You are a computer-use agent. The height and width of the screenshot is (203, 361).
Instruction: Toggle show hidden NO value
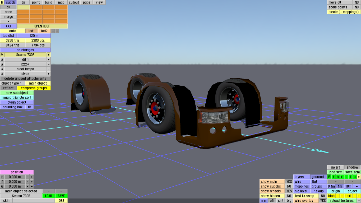[289, 196]
